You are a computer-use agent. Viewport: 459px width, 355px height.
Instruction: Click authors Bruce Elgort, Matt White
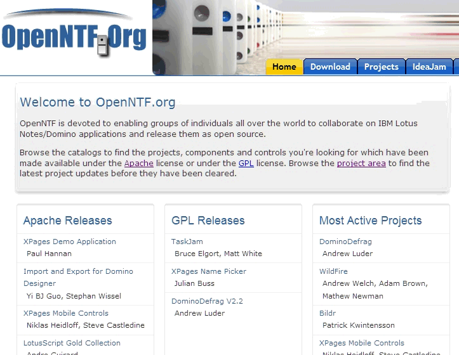point(218,254)
